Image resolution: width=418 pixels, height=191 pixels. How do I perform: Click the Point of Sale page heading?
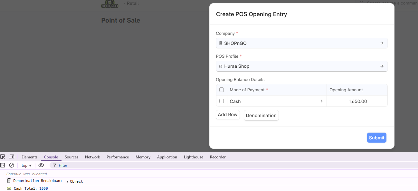pos(121,20)
